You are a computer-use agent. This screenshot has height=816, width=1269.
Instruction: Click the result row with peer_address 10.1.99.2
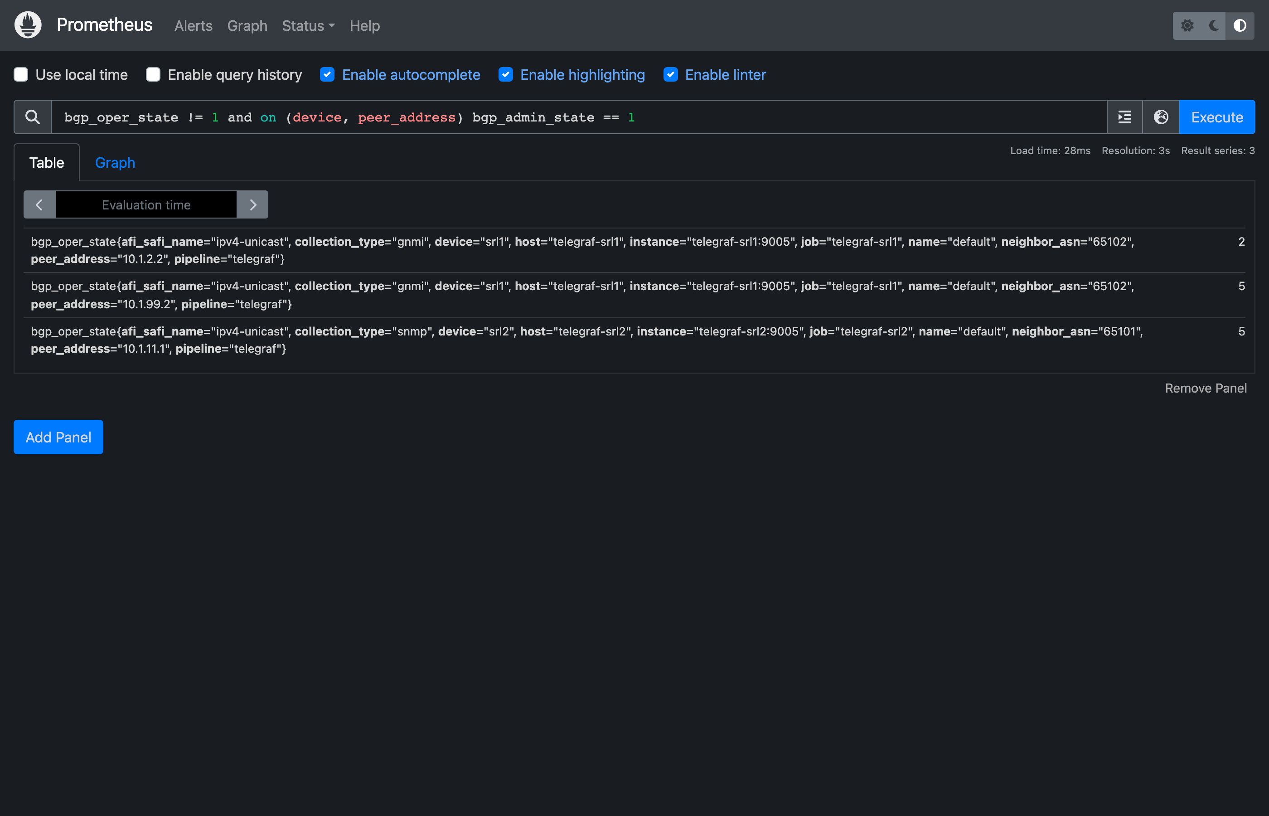[x=634, y=295]
